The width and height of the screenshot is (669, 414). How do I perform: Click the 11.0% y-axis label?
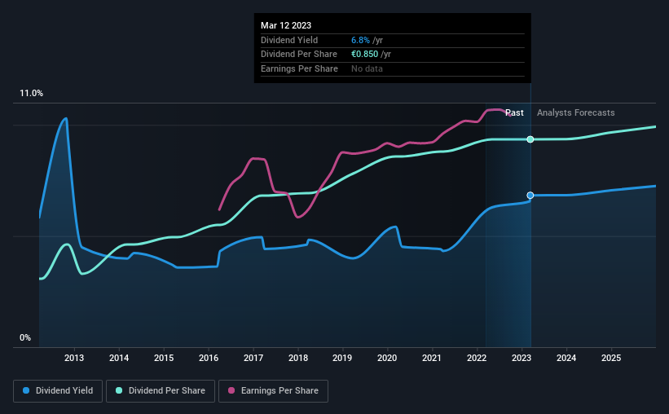point(31,94)
